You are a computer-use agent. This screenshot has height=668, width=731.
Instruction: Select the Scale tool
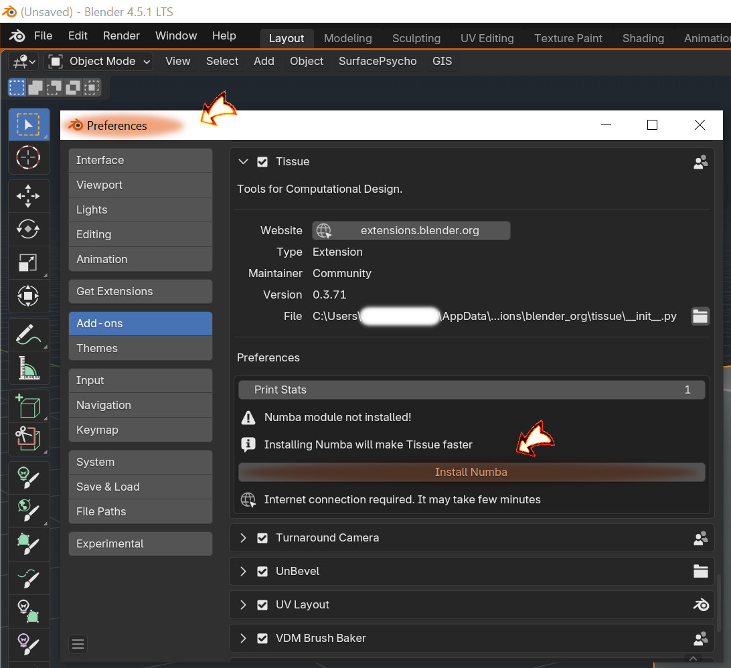pos(28,262)
